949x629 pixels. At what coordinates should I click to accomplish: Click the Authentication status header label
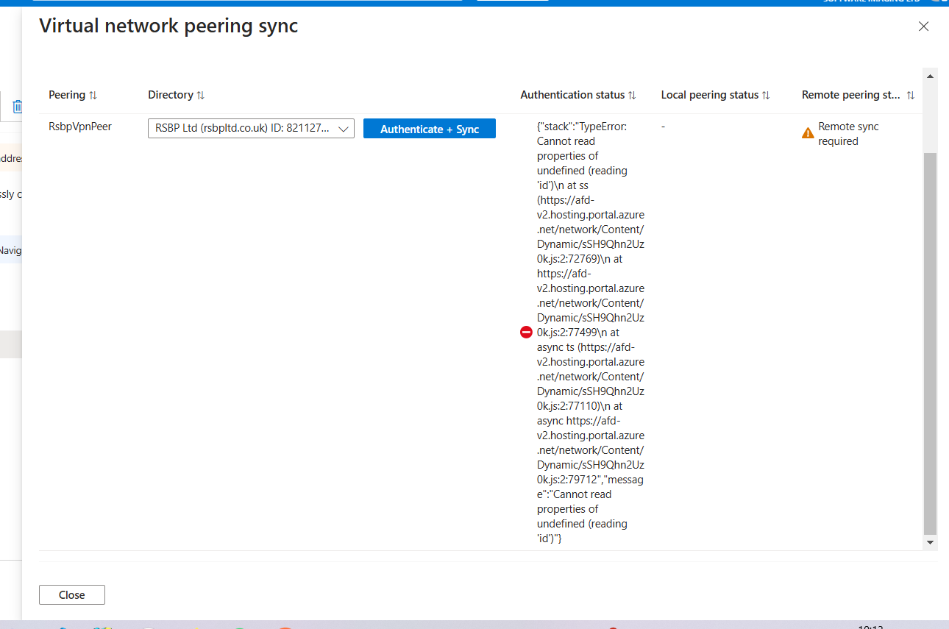572,95
